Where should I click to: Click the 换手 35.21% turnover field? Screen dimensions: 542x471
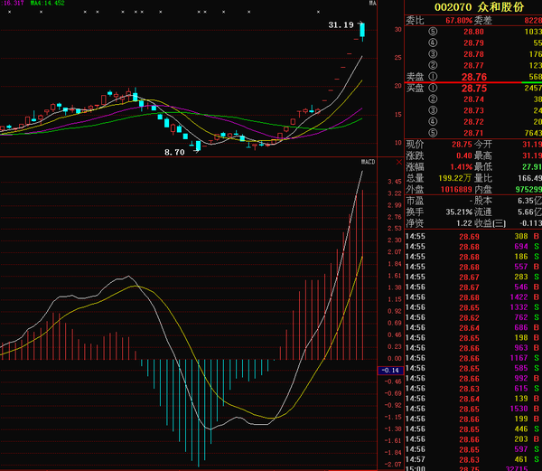click(x=439, y=212)
